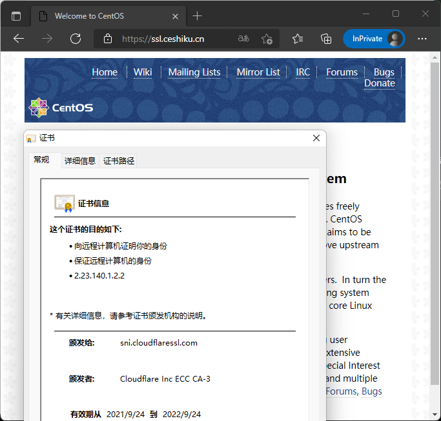Add this page to favorites
441x421 pixels.
click(267, 39)
